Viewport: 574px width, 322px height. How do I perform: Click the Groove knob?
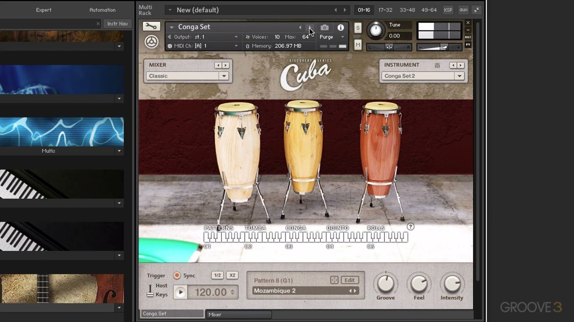[386, 284]
